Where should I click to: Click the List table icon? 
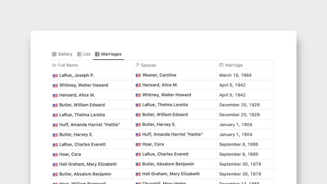point(79,54)
